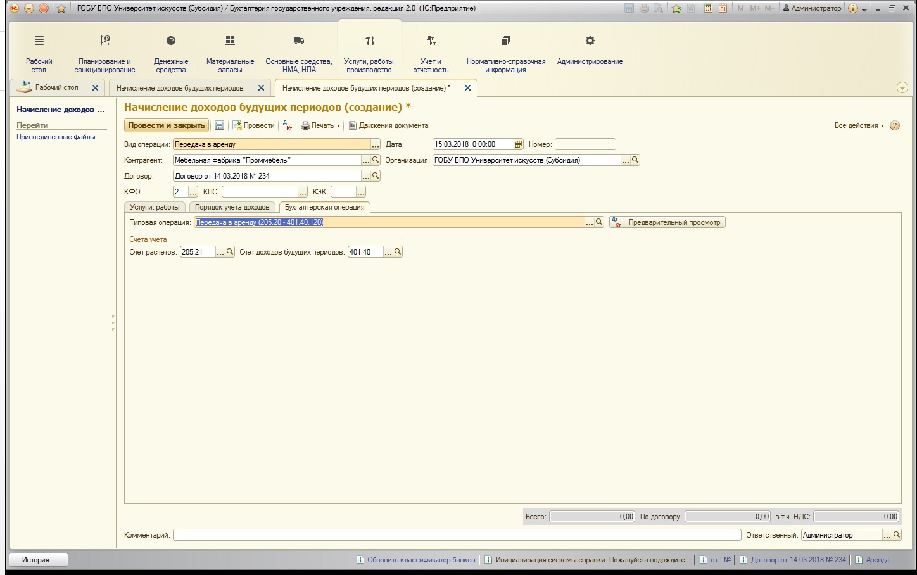Viewport: 917px width, 575px height.
Task: Close the Рабочий стол tab
Action: coord(96,87)
